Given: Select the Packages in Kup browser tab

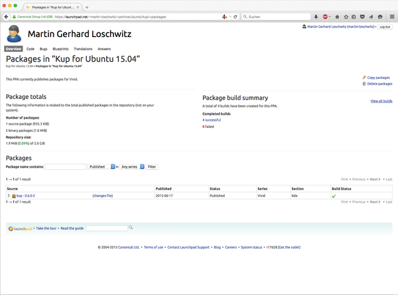Looking at the screenshot, I should [52, 7].
